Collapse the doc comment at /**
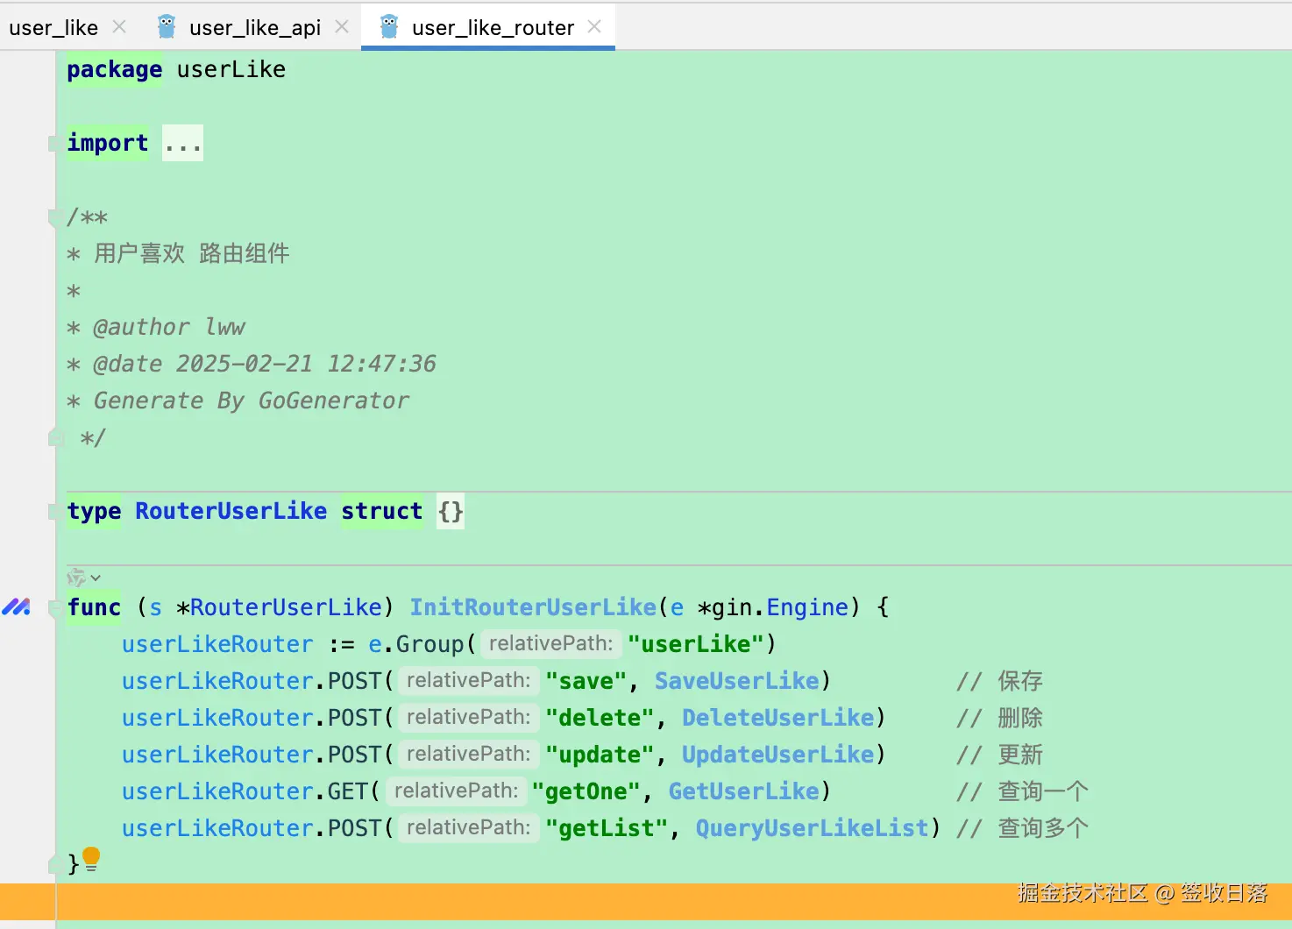This screenshot has height=929, width=1292. click(53, 216)
